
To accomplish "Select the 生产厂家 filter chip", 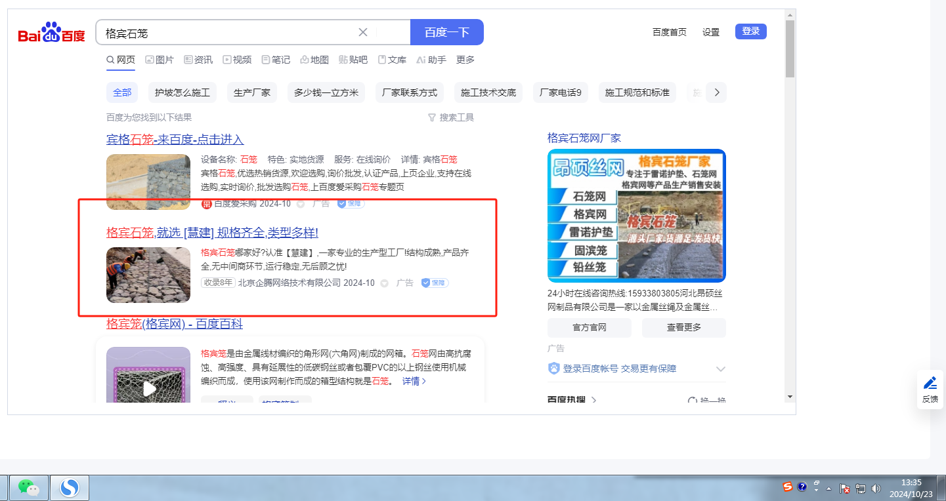I will (x=252, y=92).
